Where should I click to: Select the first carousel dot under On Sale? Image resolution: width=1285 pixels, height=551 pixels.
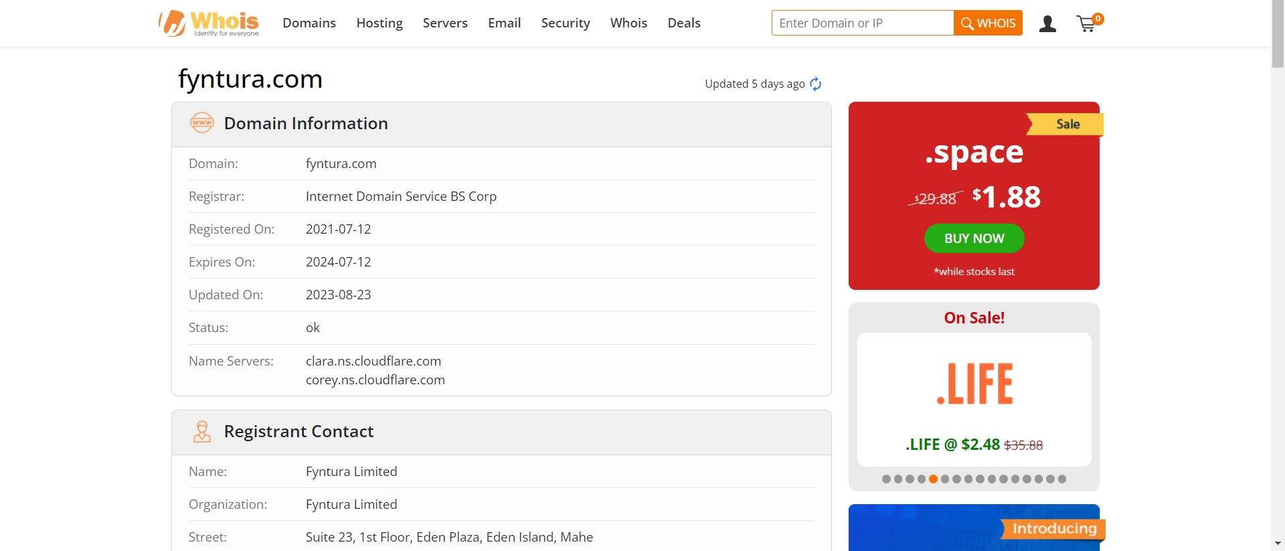pos(886,479)
